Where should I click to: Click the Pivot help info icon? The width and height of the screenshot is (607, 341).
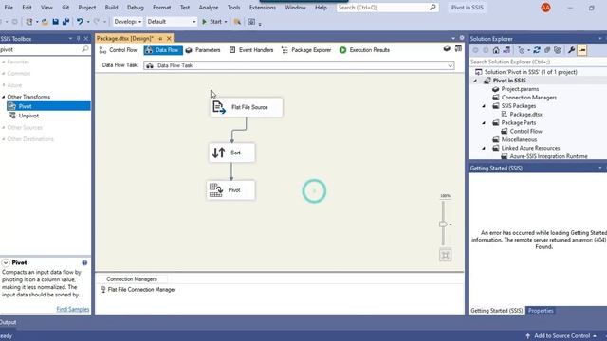(84, 262)
